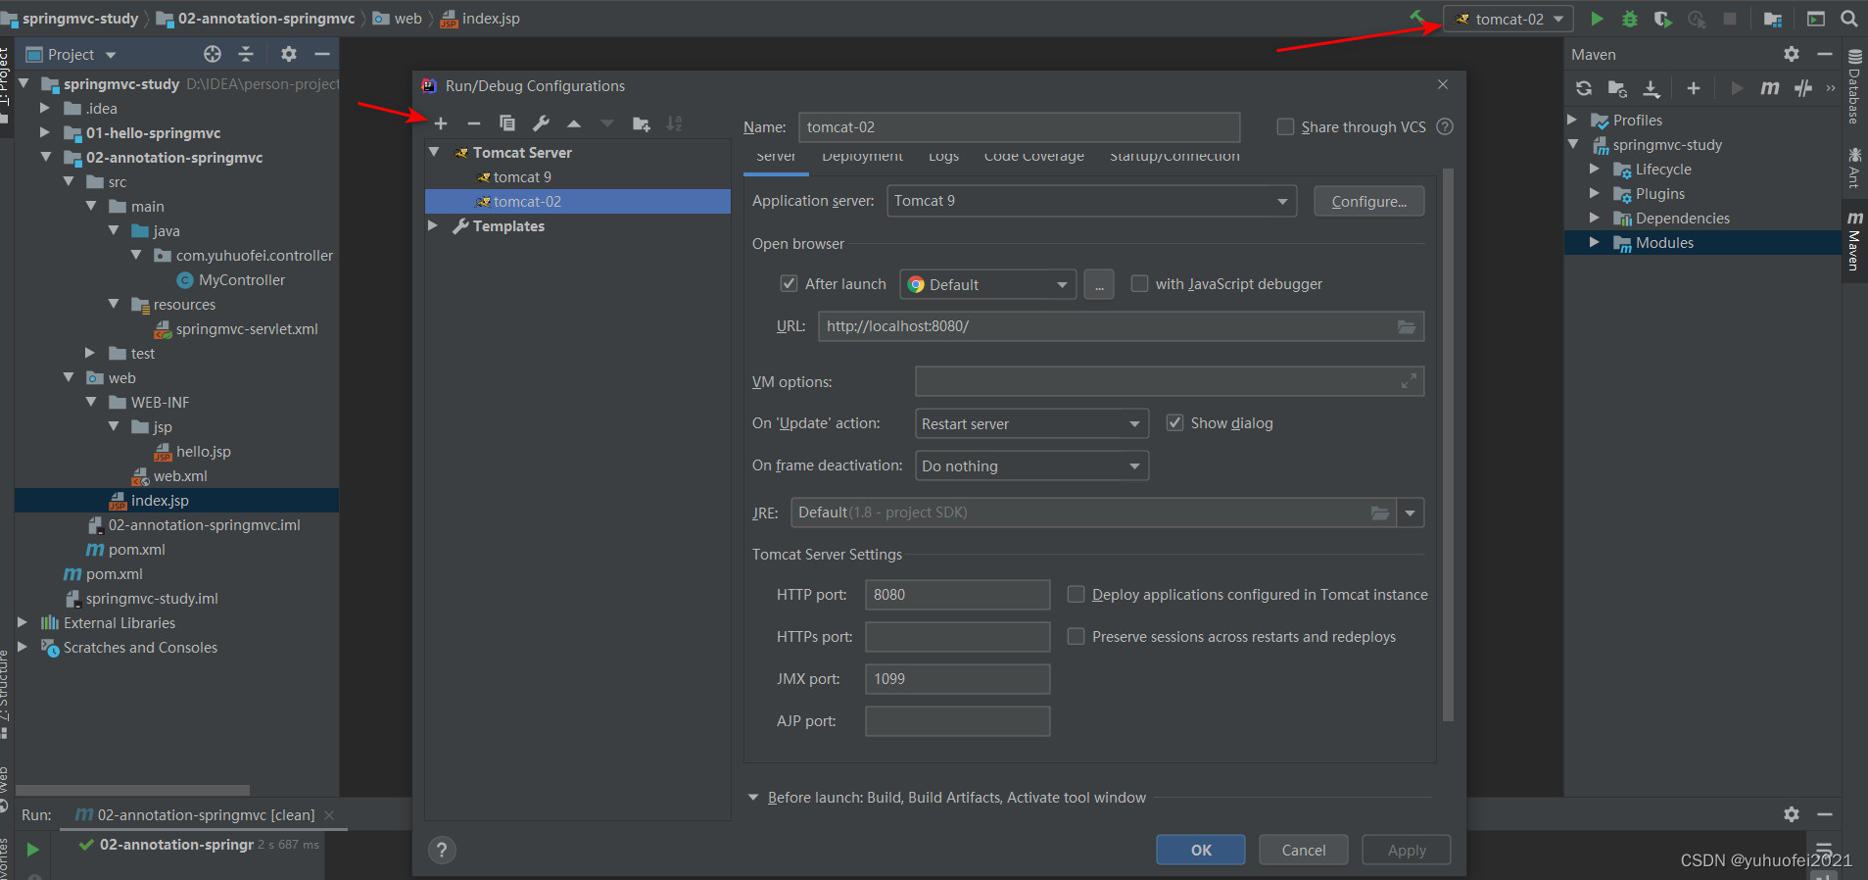Run tomcat-02 with green play button
The image size is (1868, 880).
(x=1597, y=19)
